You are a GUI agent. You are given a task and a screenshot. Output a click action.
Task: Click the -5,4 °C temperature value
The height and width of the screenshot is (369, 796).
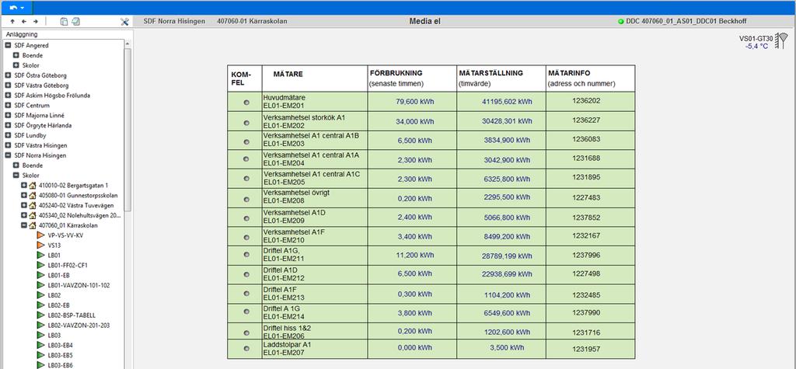tap(756, 46)
